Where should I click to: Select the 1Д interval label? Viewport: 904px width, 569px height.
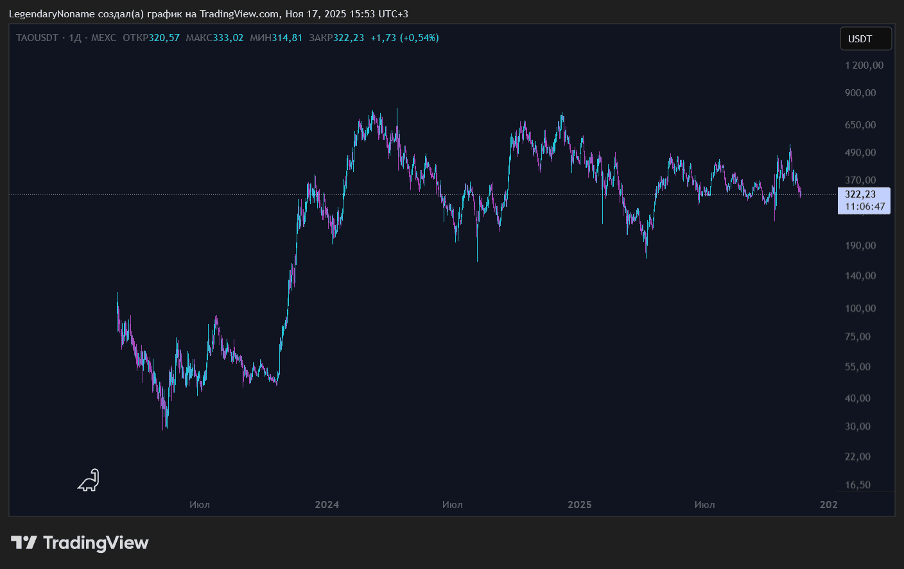pos(75,38)
